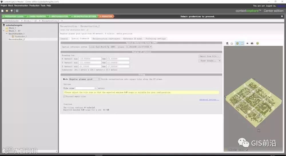
Task: Click step 4 Reconstruction Settings
Action: click(84, 16)
